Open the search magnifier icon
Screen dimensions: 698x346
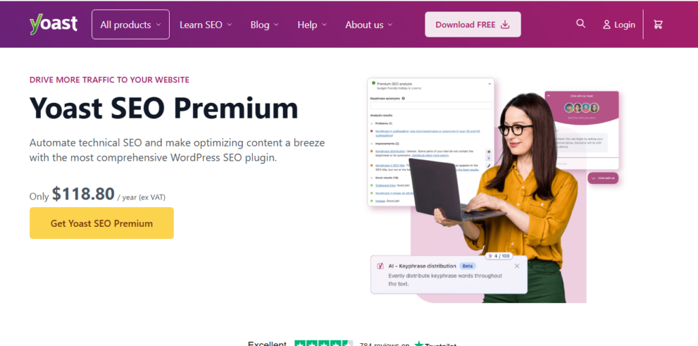[581, 24]
